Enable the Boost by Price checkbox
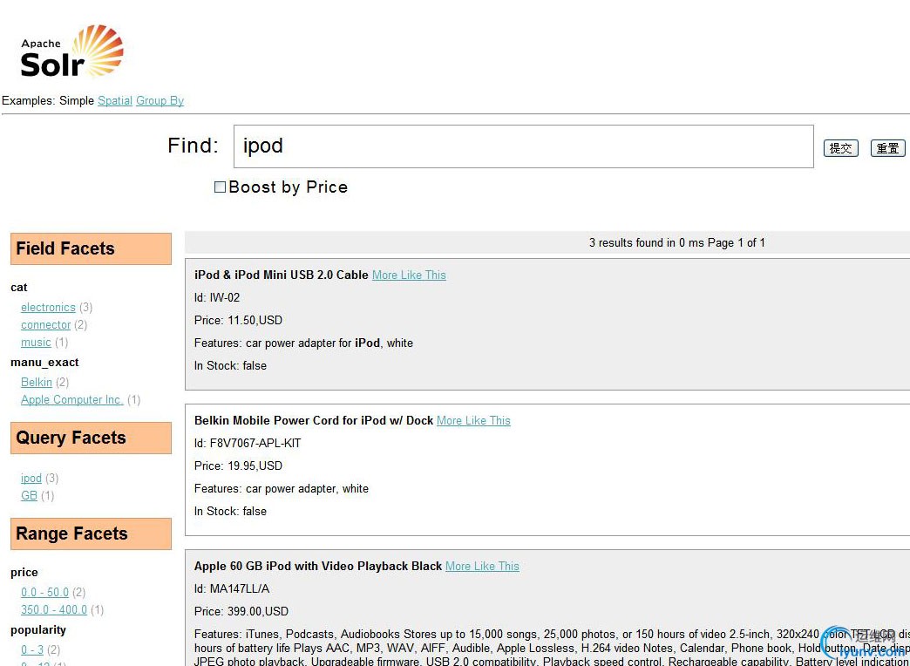The height and width of the screenshot is (666, 910). pos(220,187)
